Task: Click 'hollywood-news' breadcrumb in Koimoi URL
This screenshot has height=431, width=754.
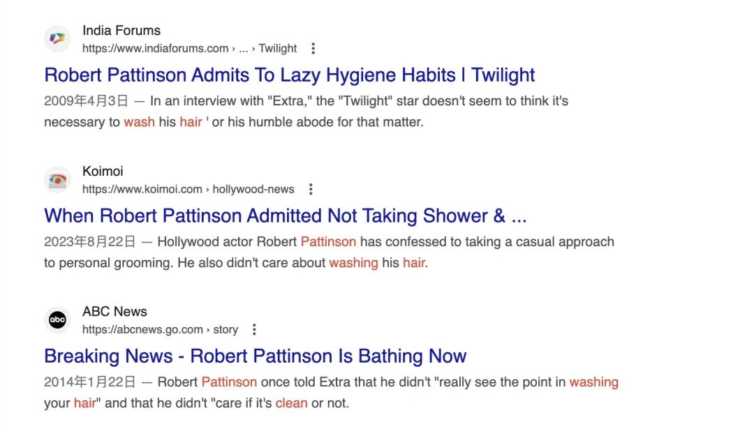Action: click(x=253, y=190)
